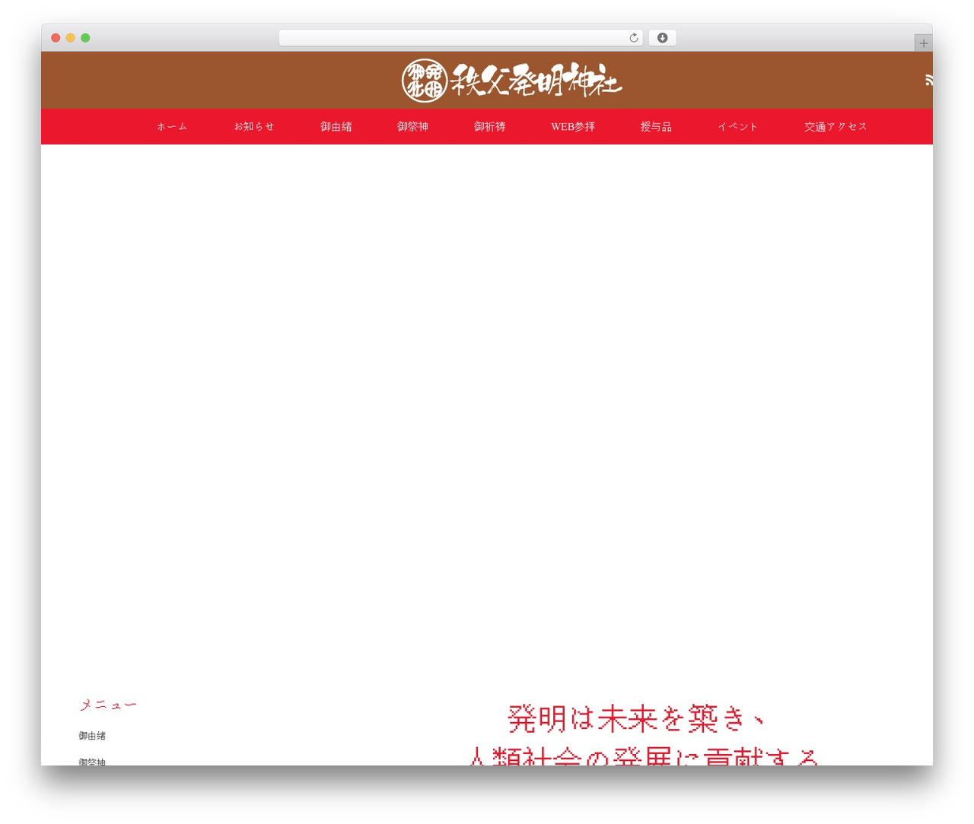
Task: Close the browser window
Action: point(56,38)
